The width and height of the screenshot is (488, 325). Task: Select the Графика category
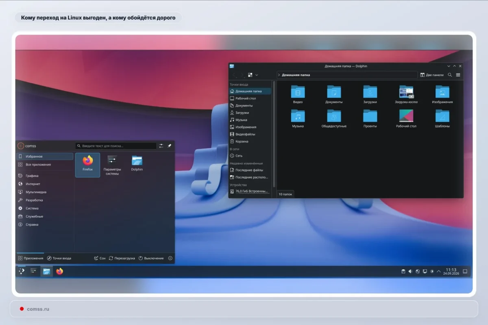[45, 176]
